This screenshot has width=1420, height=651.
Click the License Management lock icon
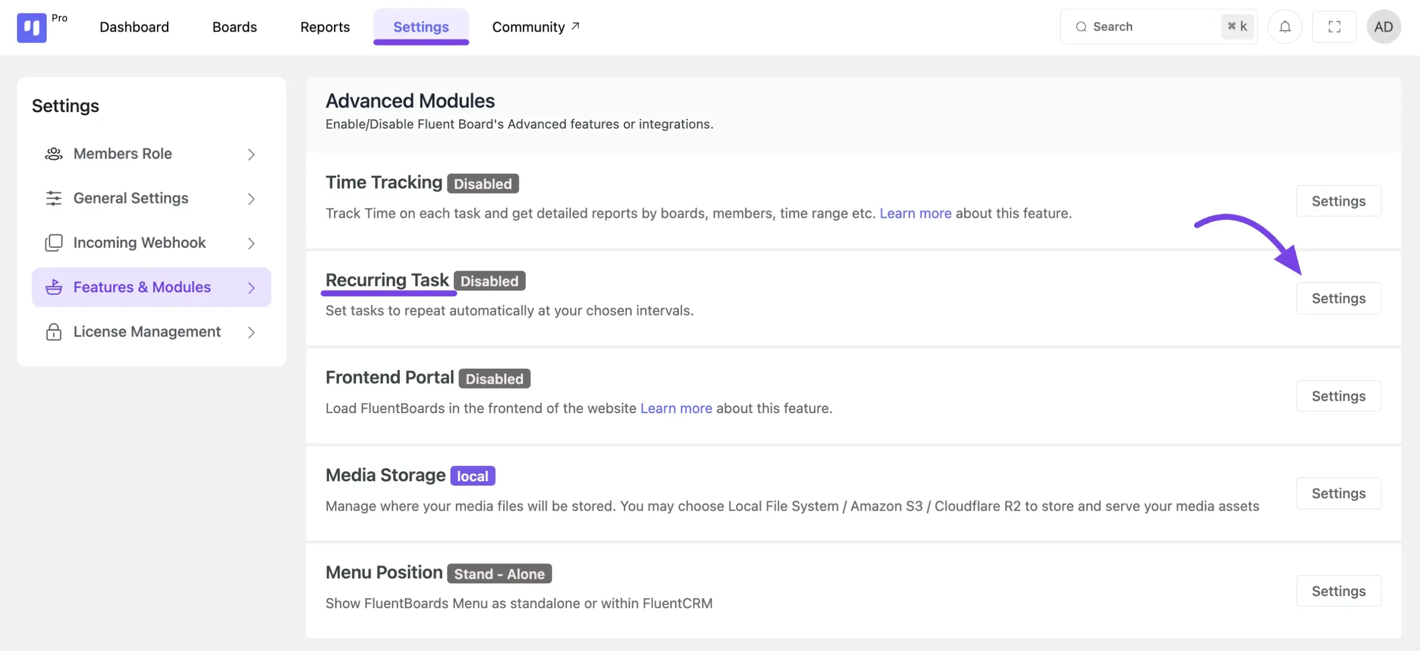pos(54,332)
